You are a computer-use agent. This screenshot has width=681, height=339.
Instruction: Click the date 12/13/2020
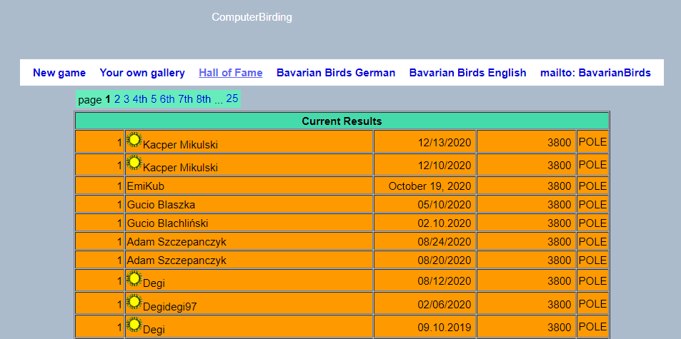coord(444,143)
